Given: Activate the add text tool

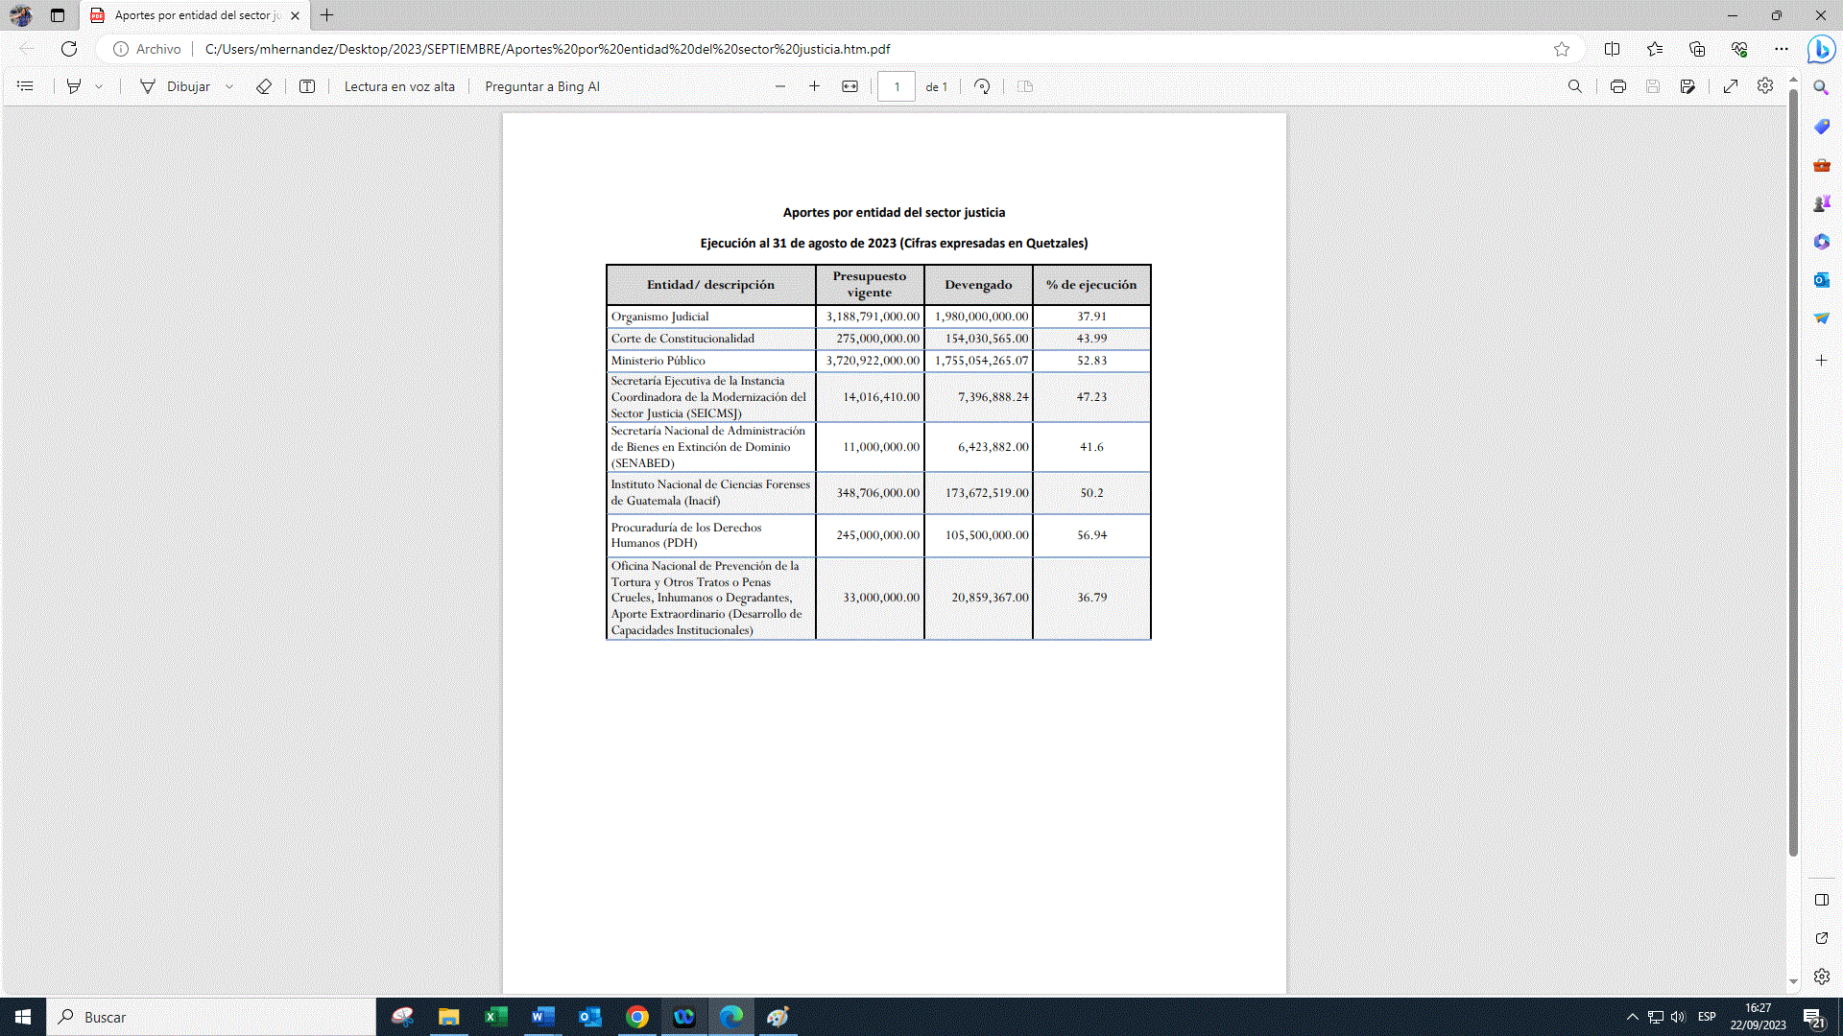Looking at the screenshot, I should (307, 86).
